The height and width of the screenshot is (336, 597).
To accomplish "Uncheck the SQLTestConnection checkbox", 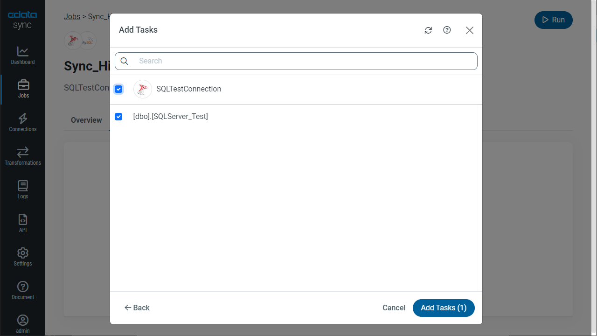I will point(118,89).
